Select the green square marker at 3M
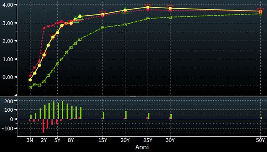The image size is (267, 152). click(x=30, y=88)
